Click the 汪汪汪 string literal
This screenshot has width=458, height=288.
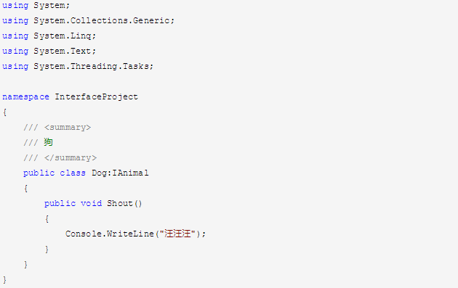177,234
